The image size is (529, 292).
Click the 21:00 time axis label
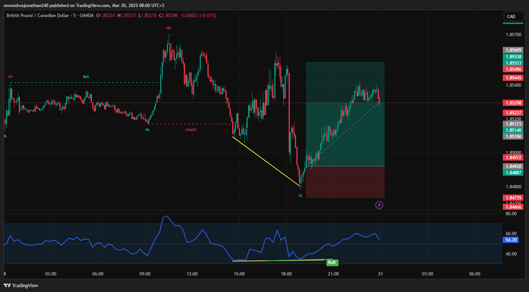pos(333,274)
